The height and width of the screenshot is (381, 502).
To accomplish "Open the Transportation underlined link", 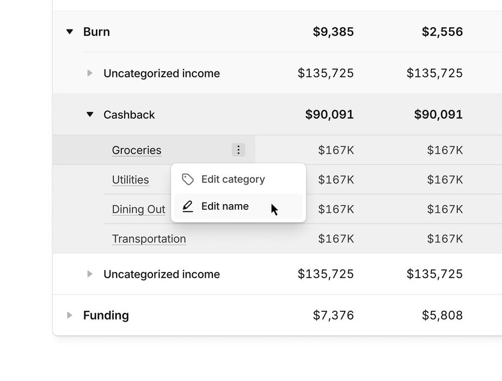I will [x=149, y=238].
